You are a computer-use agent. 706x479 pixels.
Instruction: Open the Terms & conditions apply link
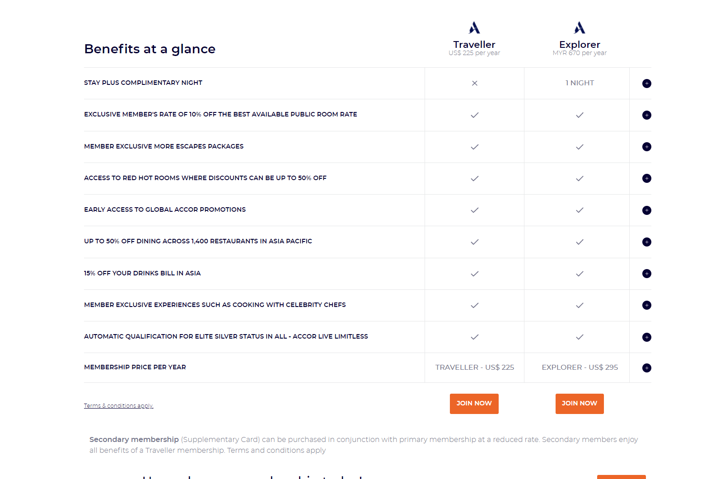click(x=119, y=406)
